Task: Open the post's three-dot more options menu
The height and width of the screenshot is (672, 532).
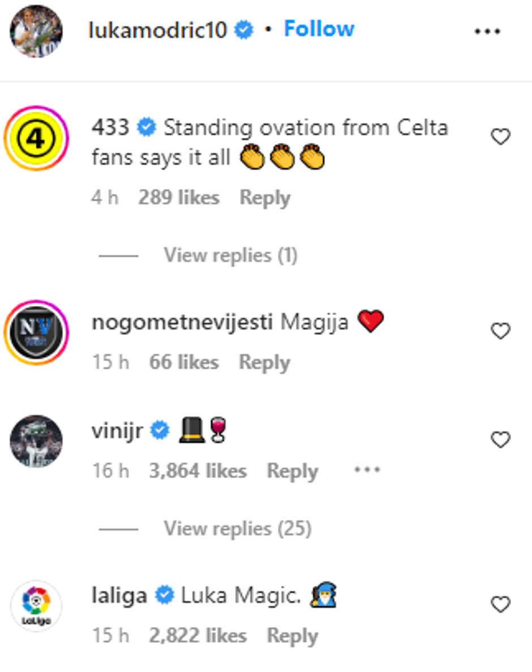Action: click(x=487, y=32)
